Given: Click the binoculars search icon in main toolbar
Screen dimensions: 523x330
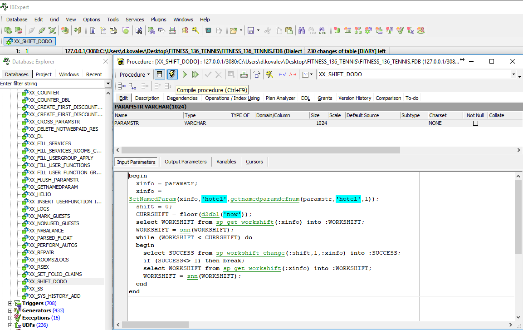Looking at the screenshot, I should tap(301, 30).
